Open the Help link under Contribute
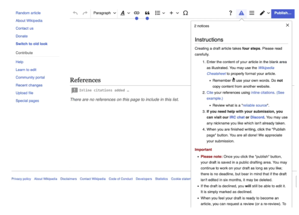The height and width of the screenshot is (215, 299). (20, 62)
